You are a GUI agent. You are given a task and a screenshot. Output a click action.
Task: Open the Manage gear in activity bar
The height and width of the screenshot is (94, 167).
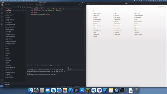tap(2, 84)
